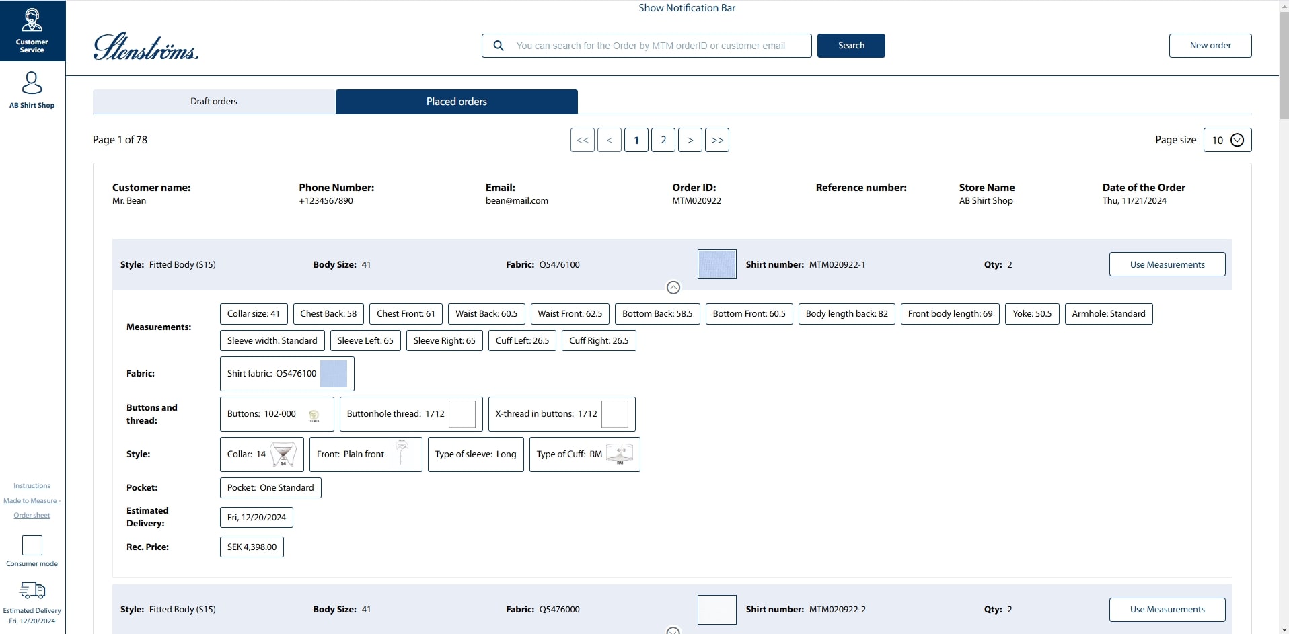Click the magnifier icon in search box
This screenshot has height=634, width=1289.
(x=499, y=46)
